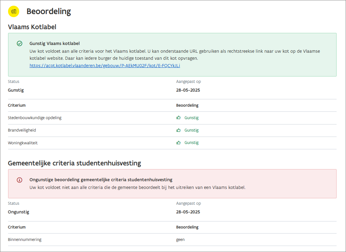Click the Ongunstig status value
The width and height of the screenshot is (346, 252).
click(19, 212)
